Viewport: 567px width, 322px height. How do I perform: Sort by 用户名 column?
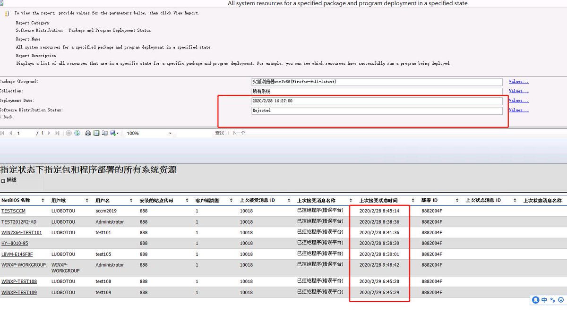[132, 201]
